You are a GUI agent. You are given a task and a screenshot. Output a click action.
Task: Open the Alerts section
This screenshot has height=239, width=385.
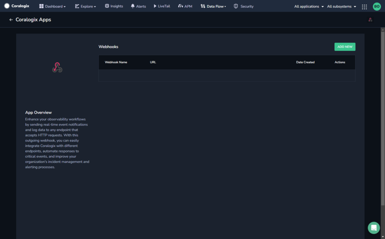138,6
